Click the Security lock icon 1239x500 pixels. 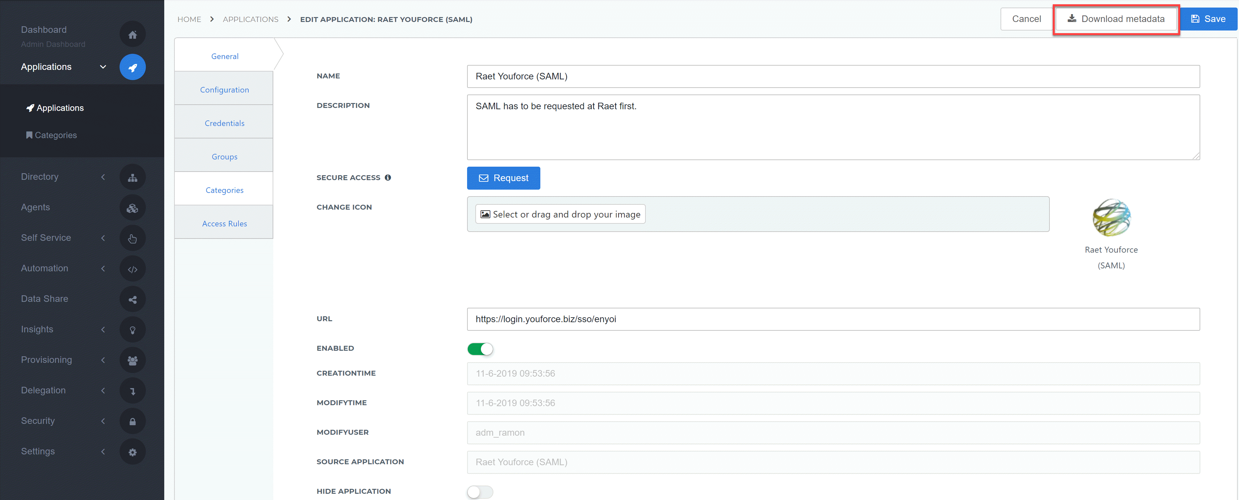point(132,421)
